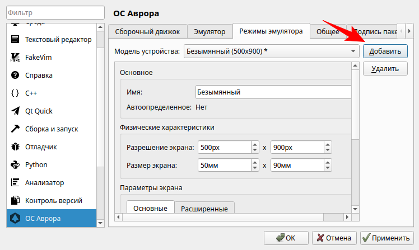The height and width of the screenshot is (250, 419).
Task: Select ОС Аврора in the category list
Action: pyautogui.click(x=52, y=218)
